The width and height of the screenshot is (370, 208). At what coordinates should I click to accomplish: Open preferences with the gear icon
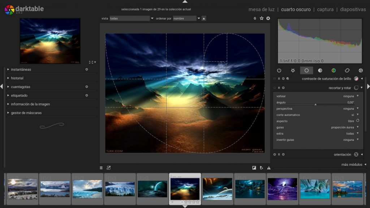pos(268,18)
